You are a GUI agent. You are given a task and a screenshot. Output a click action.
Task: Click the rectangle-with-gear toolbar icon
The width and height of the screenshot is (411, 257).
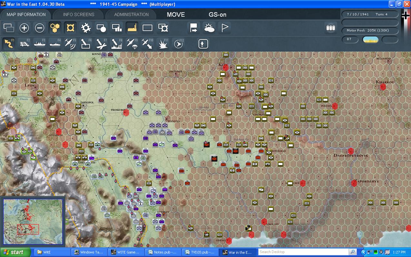(163, 28)
